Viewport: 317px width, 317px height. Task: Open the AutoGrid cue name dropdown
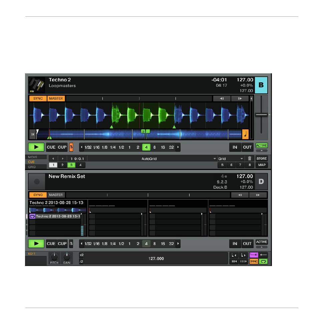pyautogui.click(x=152, y=159)
